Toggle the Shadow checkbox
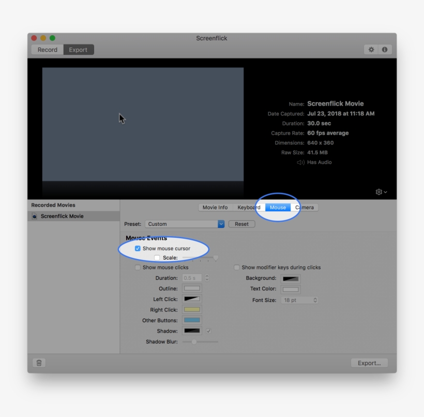Image resolution: width=424 pixels, height=417 pixels. tap(208, 331)
